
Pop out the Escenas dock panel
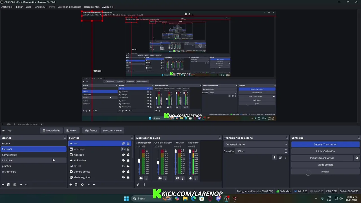(x=65, y=138)
